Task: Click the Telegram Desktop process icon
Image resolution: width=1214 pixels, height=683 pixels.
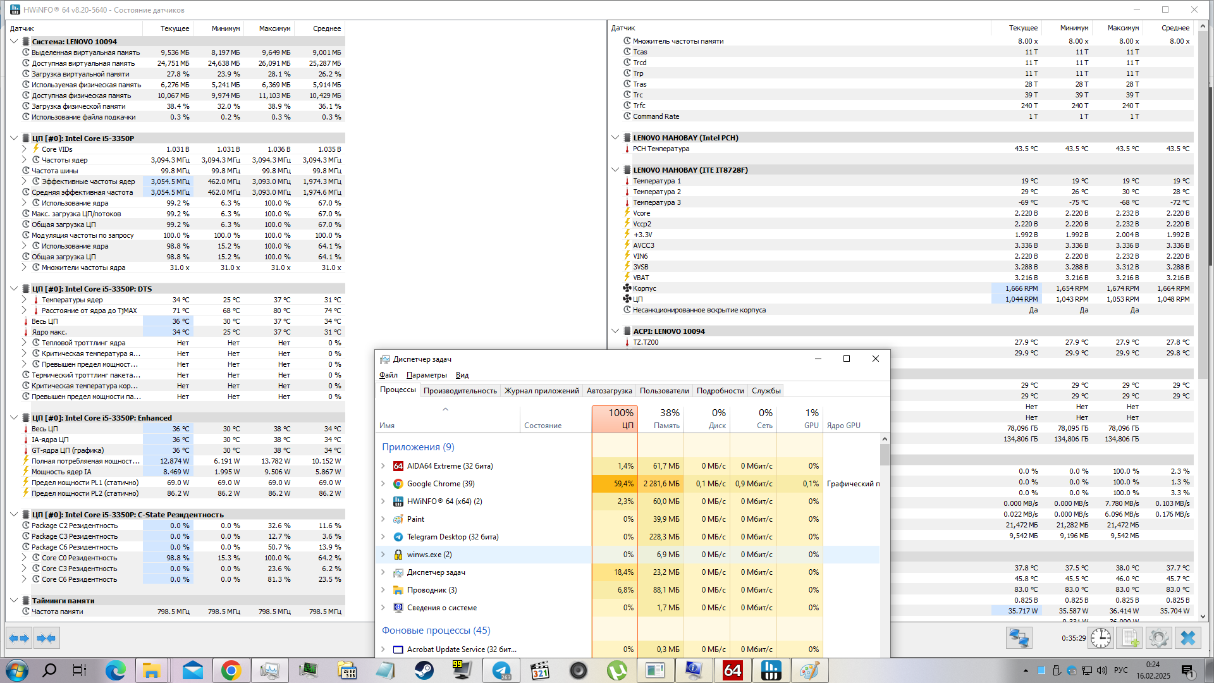Action: click(398, 537)
